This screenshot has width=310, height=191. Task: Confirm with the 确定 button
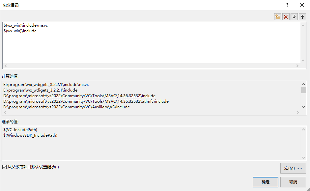pos(265,182)
